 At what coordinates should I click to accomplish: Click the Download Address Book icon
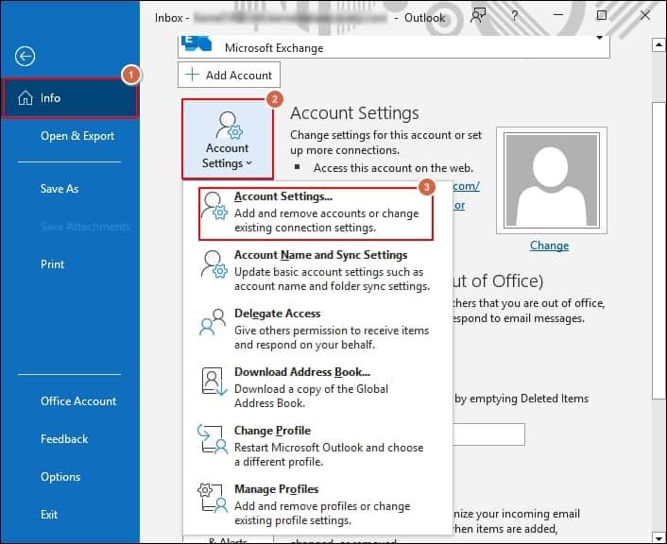pyautogui.click(x=214, y=382)
